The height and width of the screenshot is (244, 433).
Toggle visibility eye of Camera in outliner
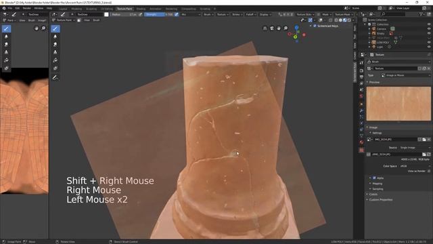429,28
